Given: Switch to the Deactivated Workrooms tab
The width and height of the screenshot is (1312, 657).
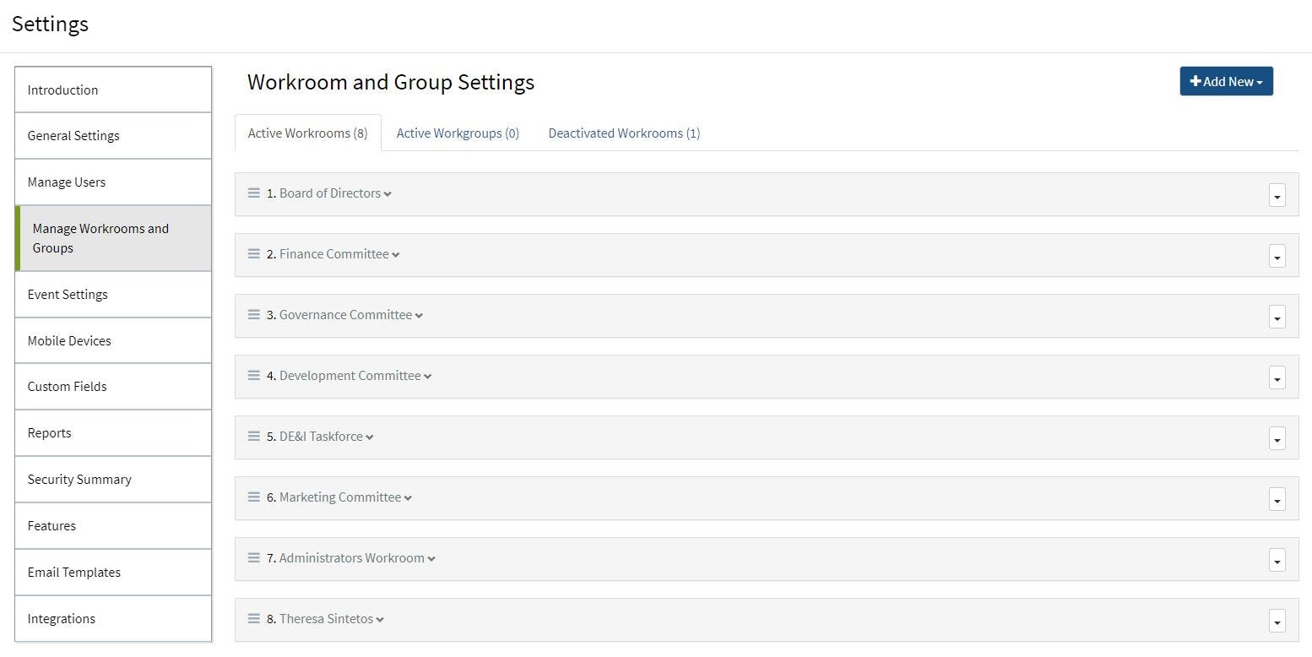Looking at the screenshot, I should coord(624,133).
